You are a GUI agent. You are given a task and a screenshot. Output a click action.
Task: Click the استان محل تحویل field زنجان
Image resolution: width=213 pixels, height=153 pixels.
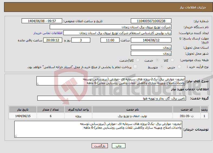coord(151,47)
